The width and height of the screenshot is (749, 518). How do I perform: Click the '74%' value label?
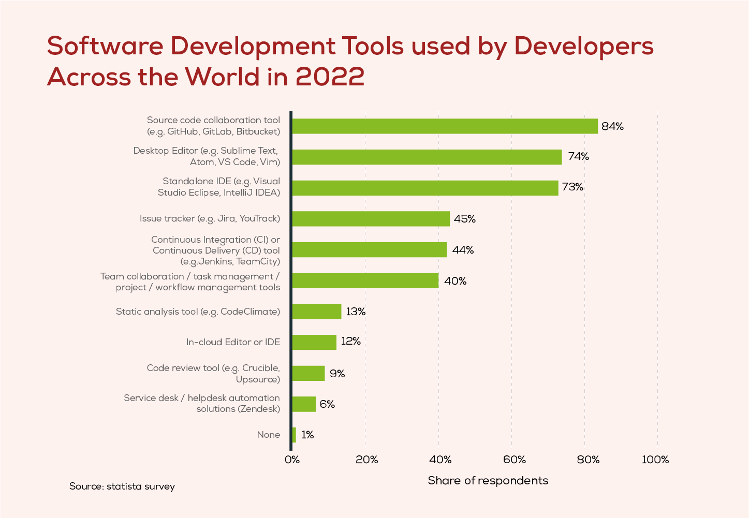tap(578, 156)
